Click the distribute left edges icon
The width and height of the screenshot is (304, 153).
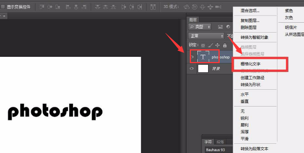(x=124, y=7)
